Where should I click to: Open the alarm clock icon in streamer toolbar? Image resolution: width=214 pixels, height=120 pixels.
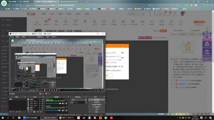pos(114,22)
